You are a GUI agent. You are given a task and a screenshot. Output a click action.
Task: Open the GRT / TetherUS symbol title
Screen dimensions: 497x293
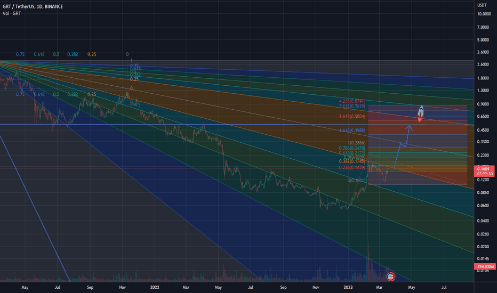33,6
